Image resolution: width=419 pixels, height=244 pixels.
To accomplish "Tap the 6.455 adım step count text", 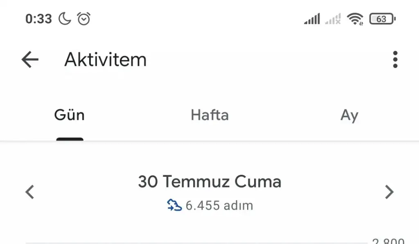I will (x=219, y=205).
